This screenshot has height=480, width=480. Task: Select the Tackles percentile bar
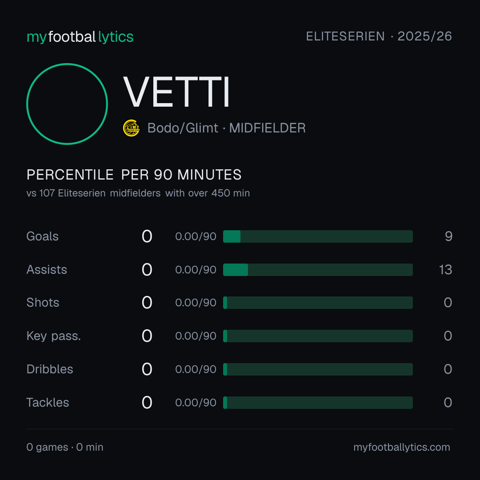pos(318,403)
